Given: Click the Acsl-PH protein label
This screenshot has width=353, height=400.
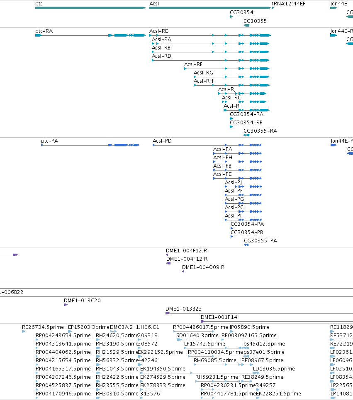Looking at the screenshot, I should (x=222, y=158).
